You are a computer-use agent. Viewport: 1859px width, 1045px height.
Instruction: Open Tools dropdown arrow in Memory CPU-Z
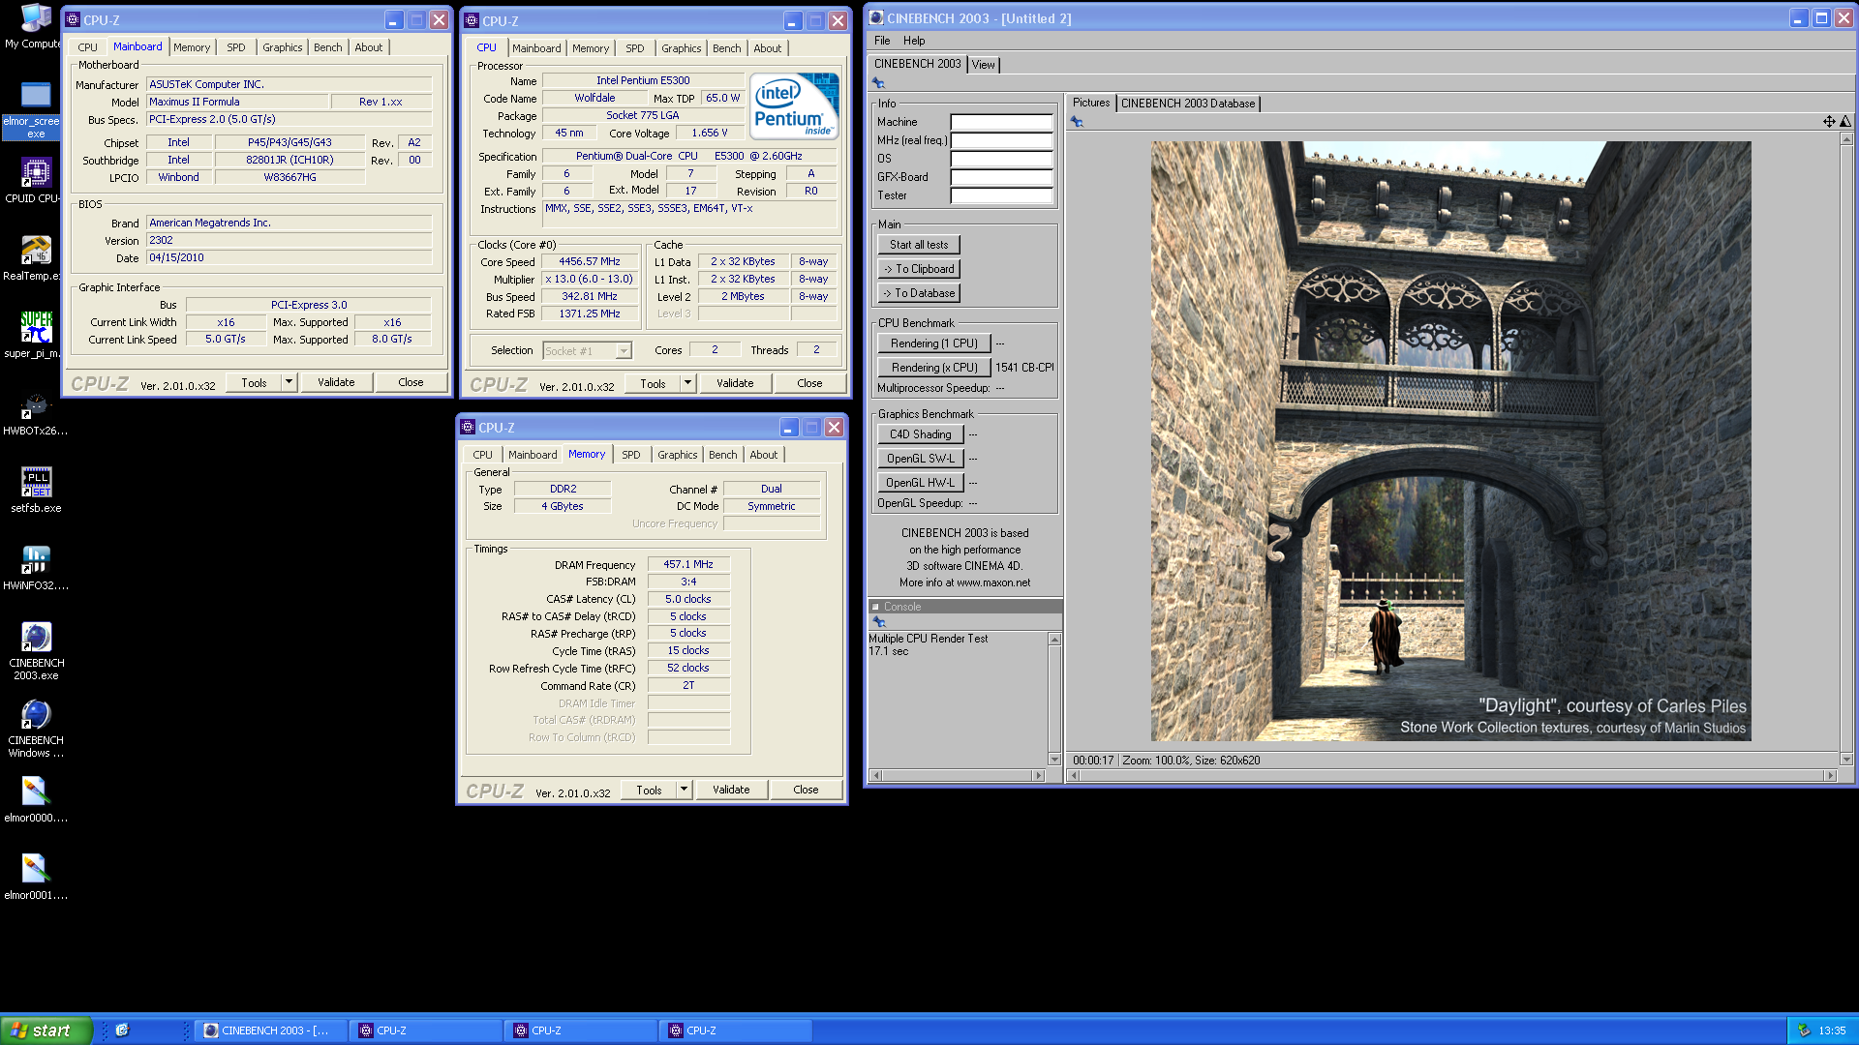pyautogui.click(x=684, y=790)
